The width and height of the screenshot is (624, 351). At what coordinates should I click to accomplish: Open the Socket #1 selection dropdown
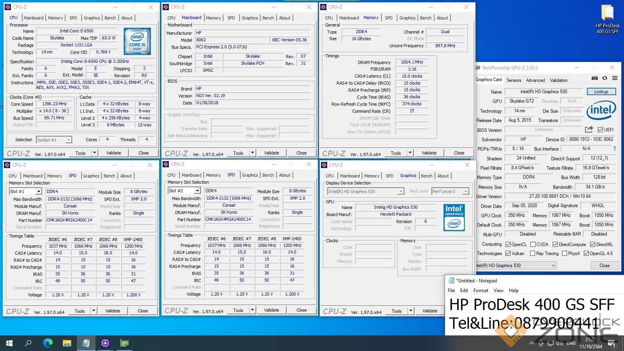69,140
